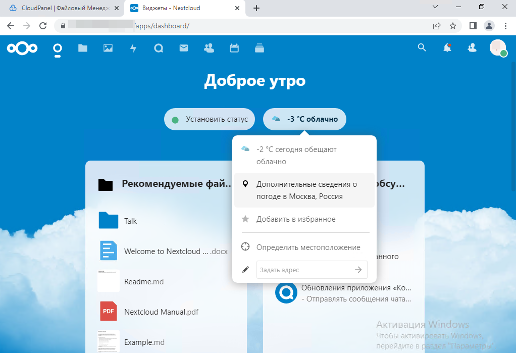Open the Photos app icon
Viewport: 516px width, 353px height.
point(108,48)
